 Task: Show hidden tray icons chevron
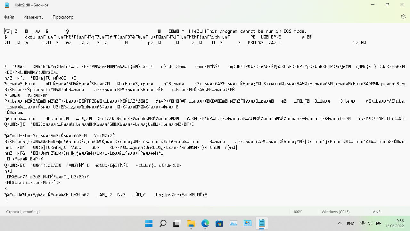[x=340, y=223]
